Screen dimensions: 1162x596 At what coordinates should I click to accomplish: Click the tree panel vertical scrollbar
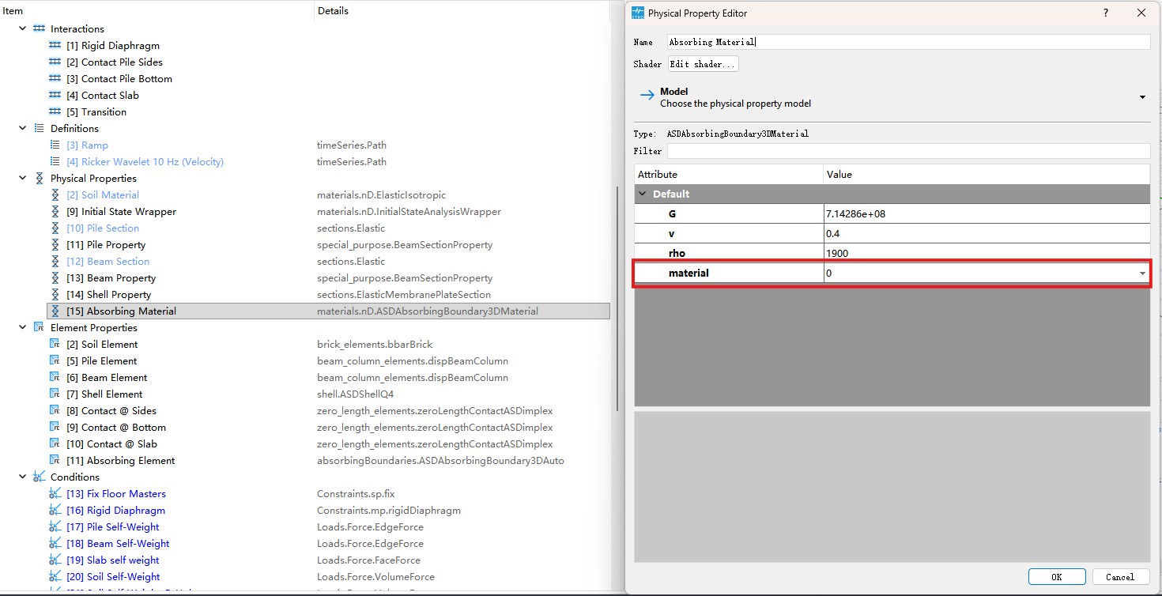(617, 299)
